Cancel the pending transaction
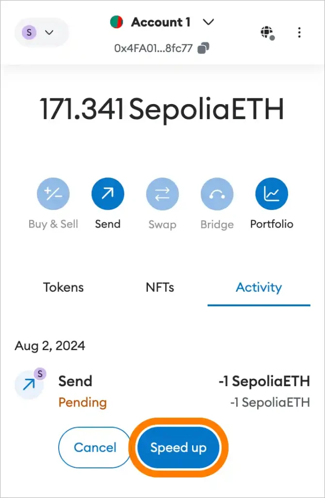 pyautogui.click(x=95, y=447)
